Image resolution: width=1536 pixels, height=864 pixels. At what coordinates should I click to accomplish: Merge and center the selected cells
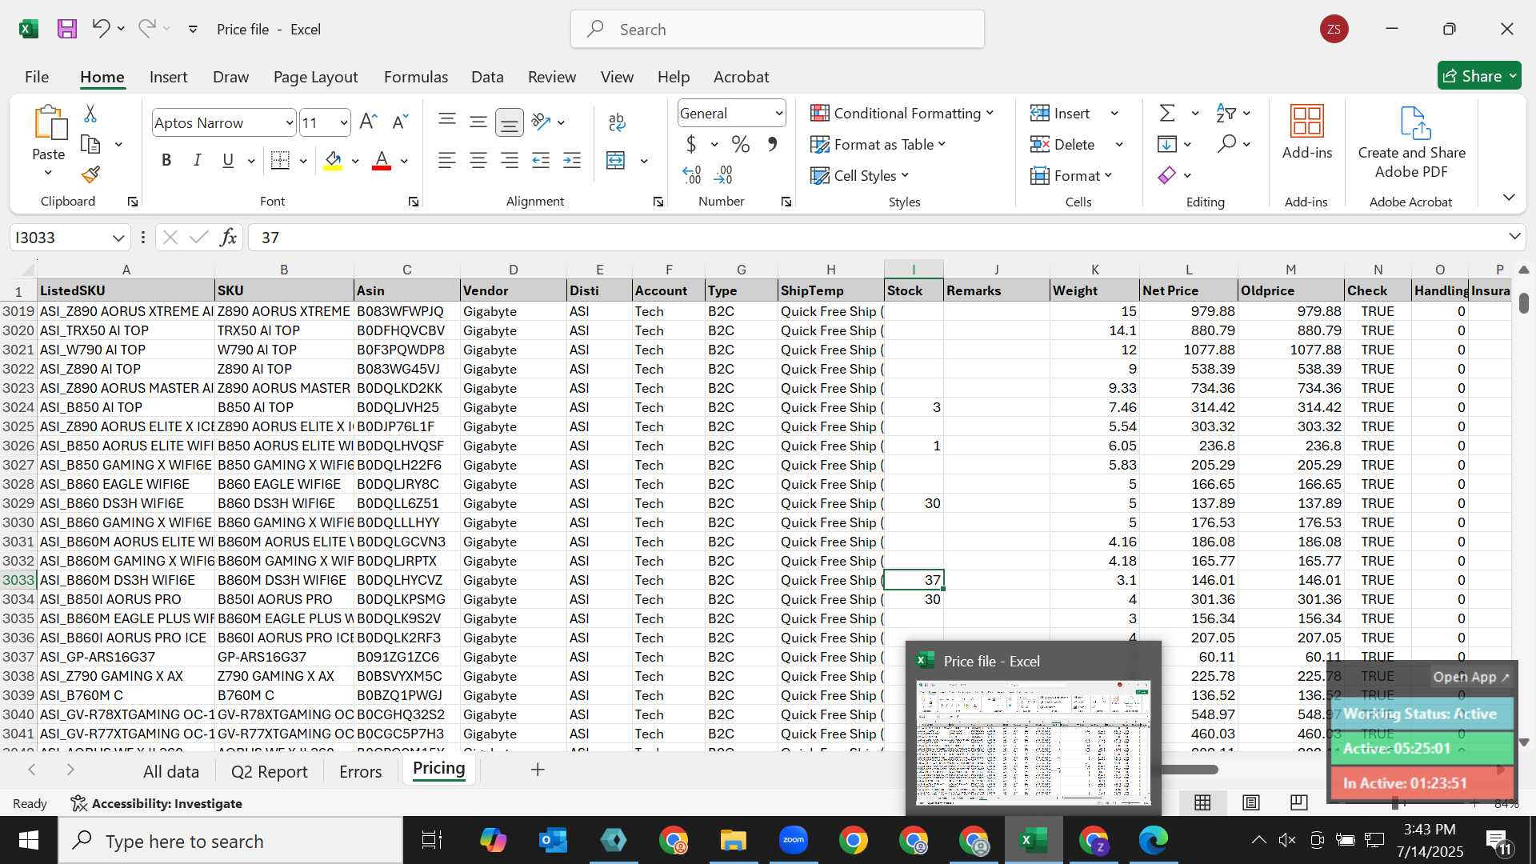615,160
